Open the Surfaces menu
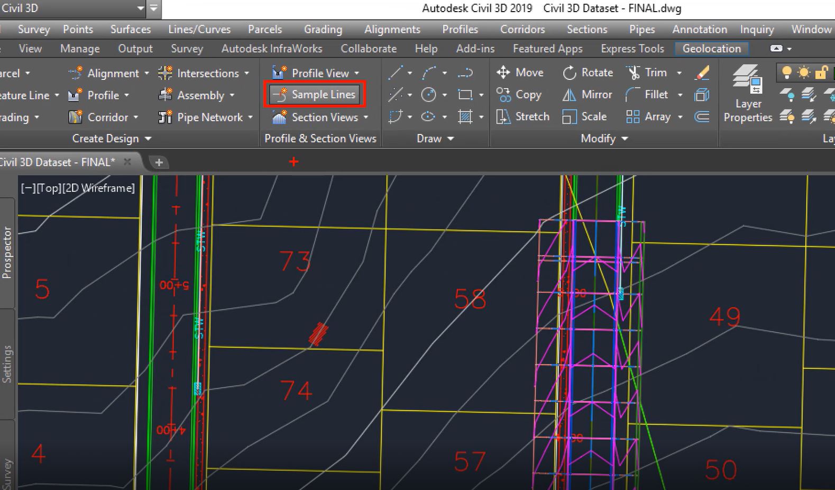This screenshot has height=490, width=835. (x=131, y=30)
